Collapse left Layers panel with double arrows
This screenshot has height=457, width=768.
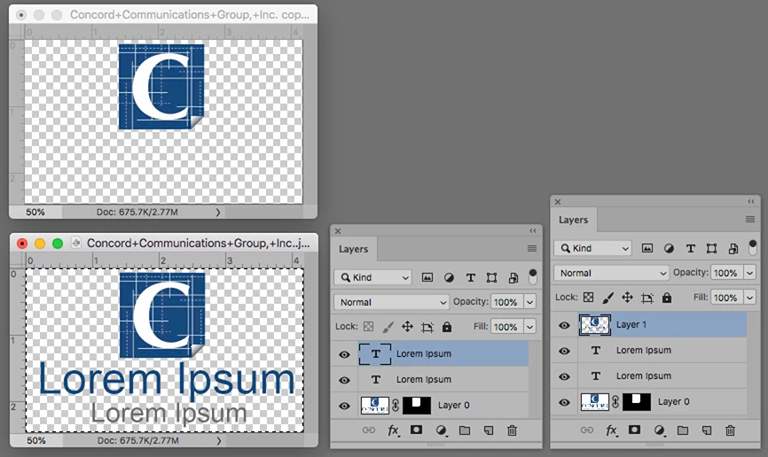(533, 230)
